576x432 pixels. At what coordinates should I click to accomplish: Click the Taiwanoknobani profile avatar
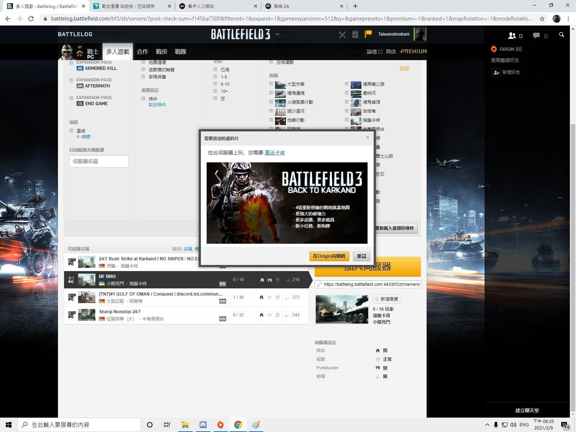(x=420, y=34)
